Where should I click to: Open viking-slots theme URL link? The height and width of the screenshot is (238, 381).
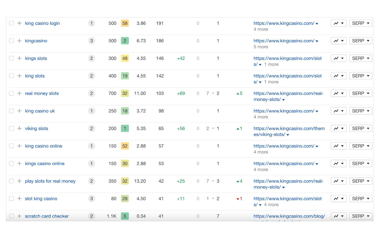(289, 131)
